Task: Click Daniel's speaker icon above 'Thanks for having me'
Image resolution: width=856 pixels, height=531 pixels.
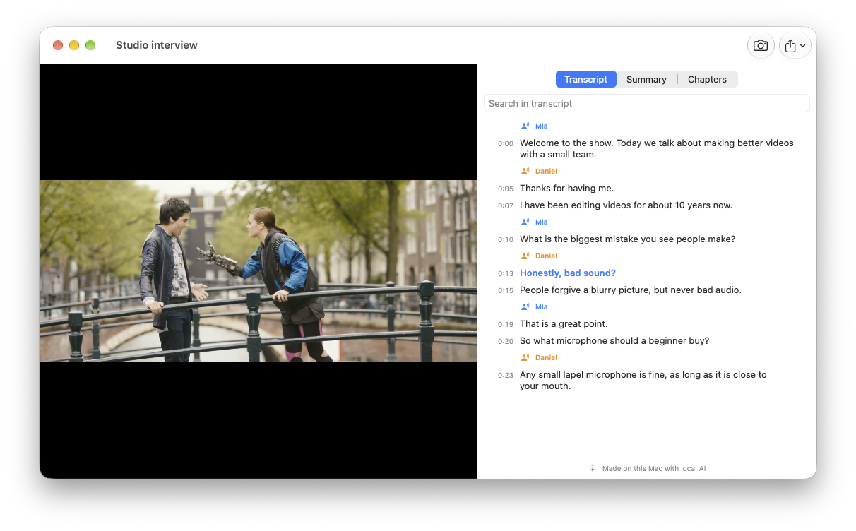Action: coord(525,171)
